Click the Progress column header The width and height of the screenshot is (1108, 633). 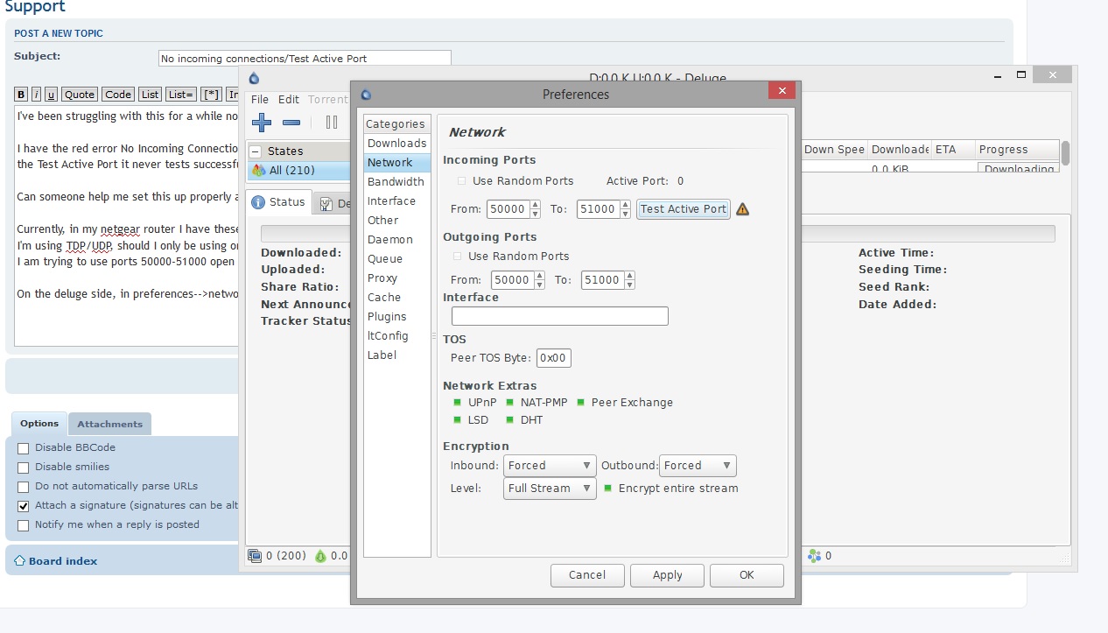1016,150
